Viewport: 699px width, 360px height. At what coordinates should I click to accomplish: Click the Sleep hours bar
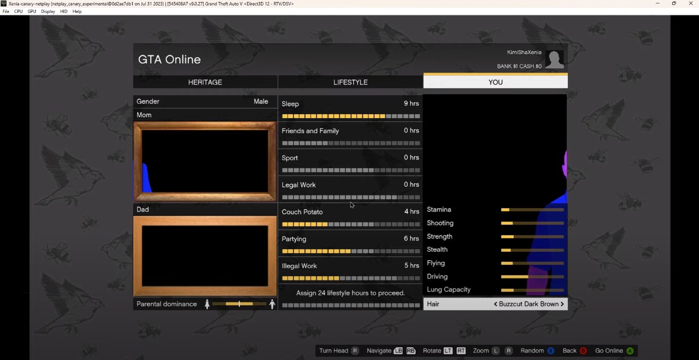(x=350, y=116)
